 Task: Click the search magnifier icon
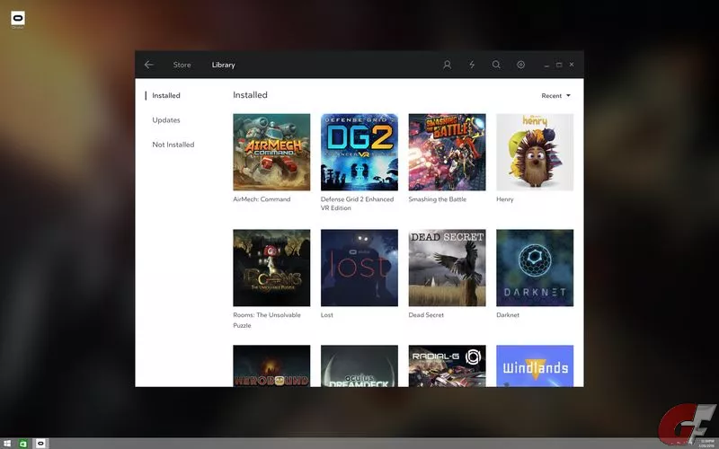[496, 65]
